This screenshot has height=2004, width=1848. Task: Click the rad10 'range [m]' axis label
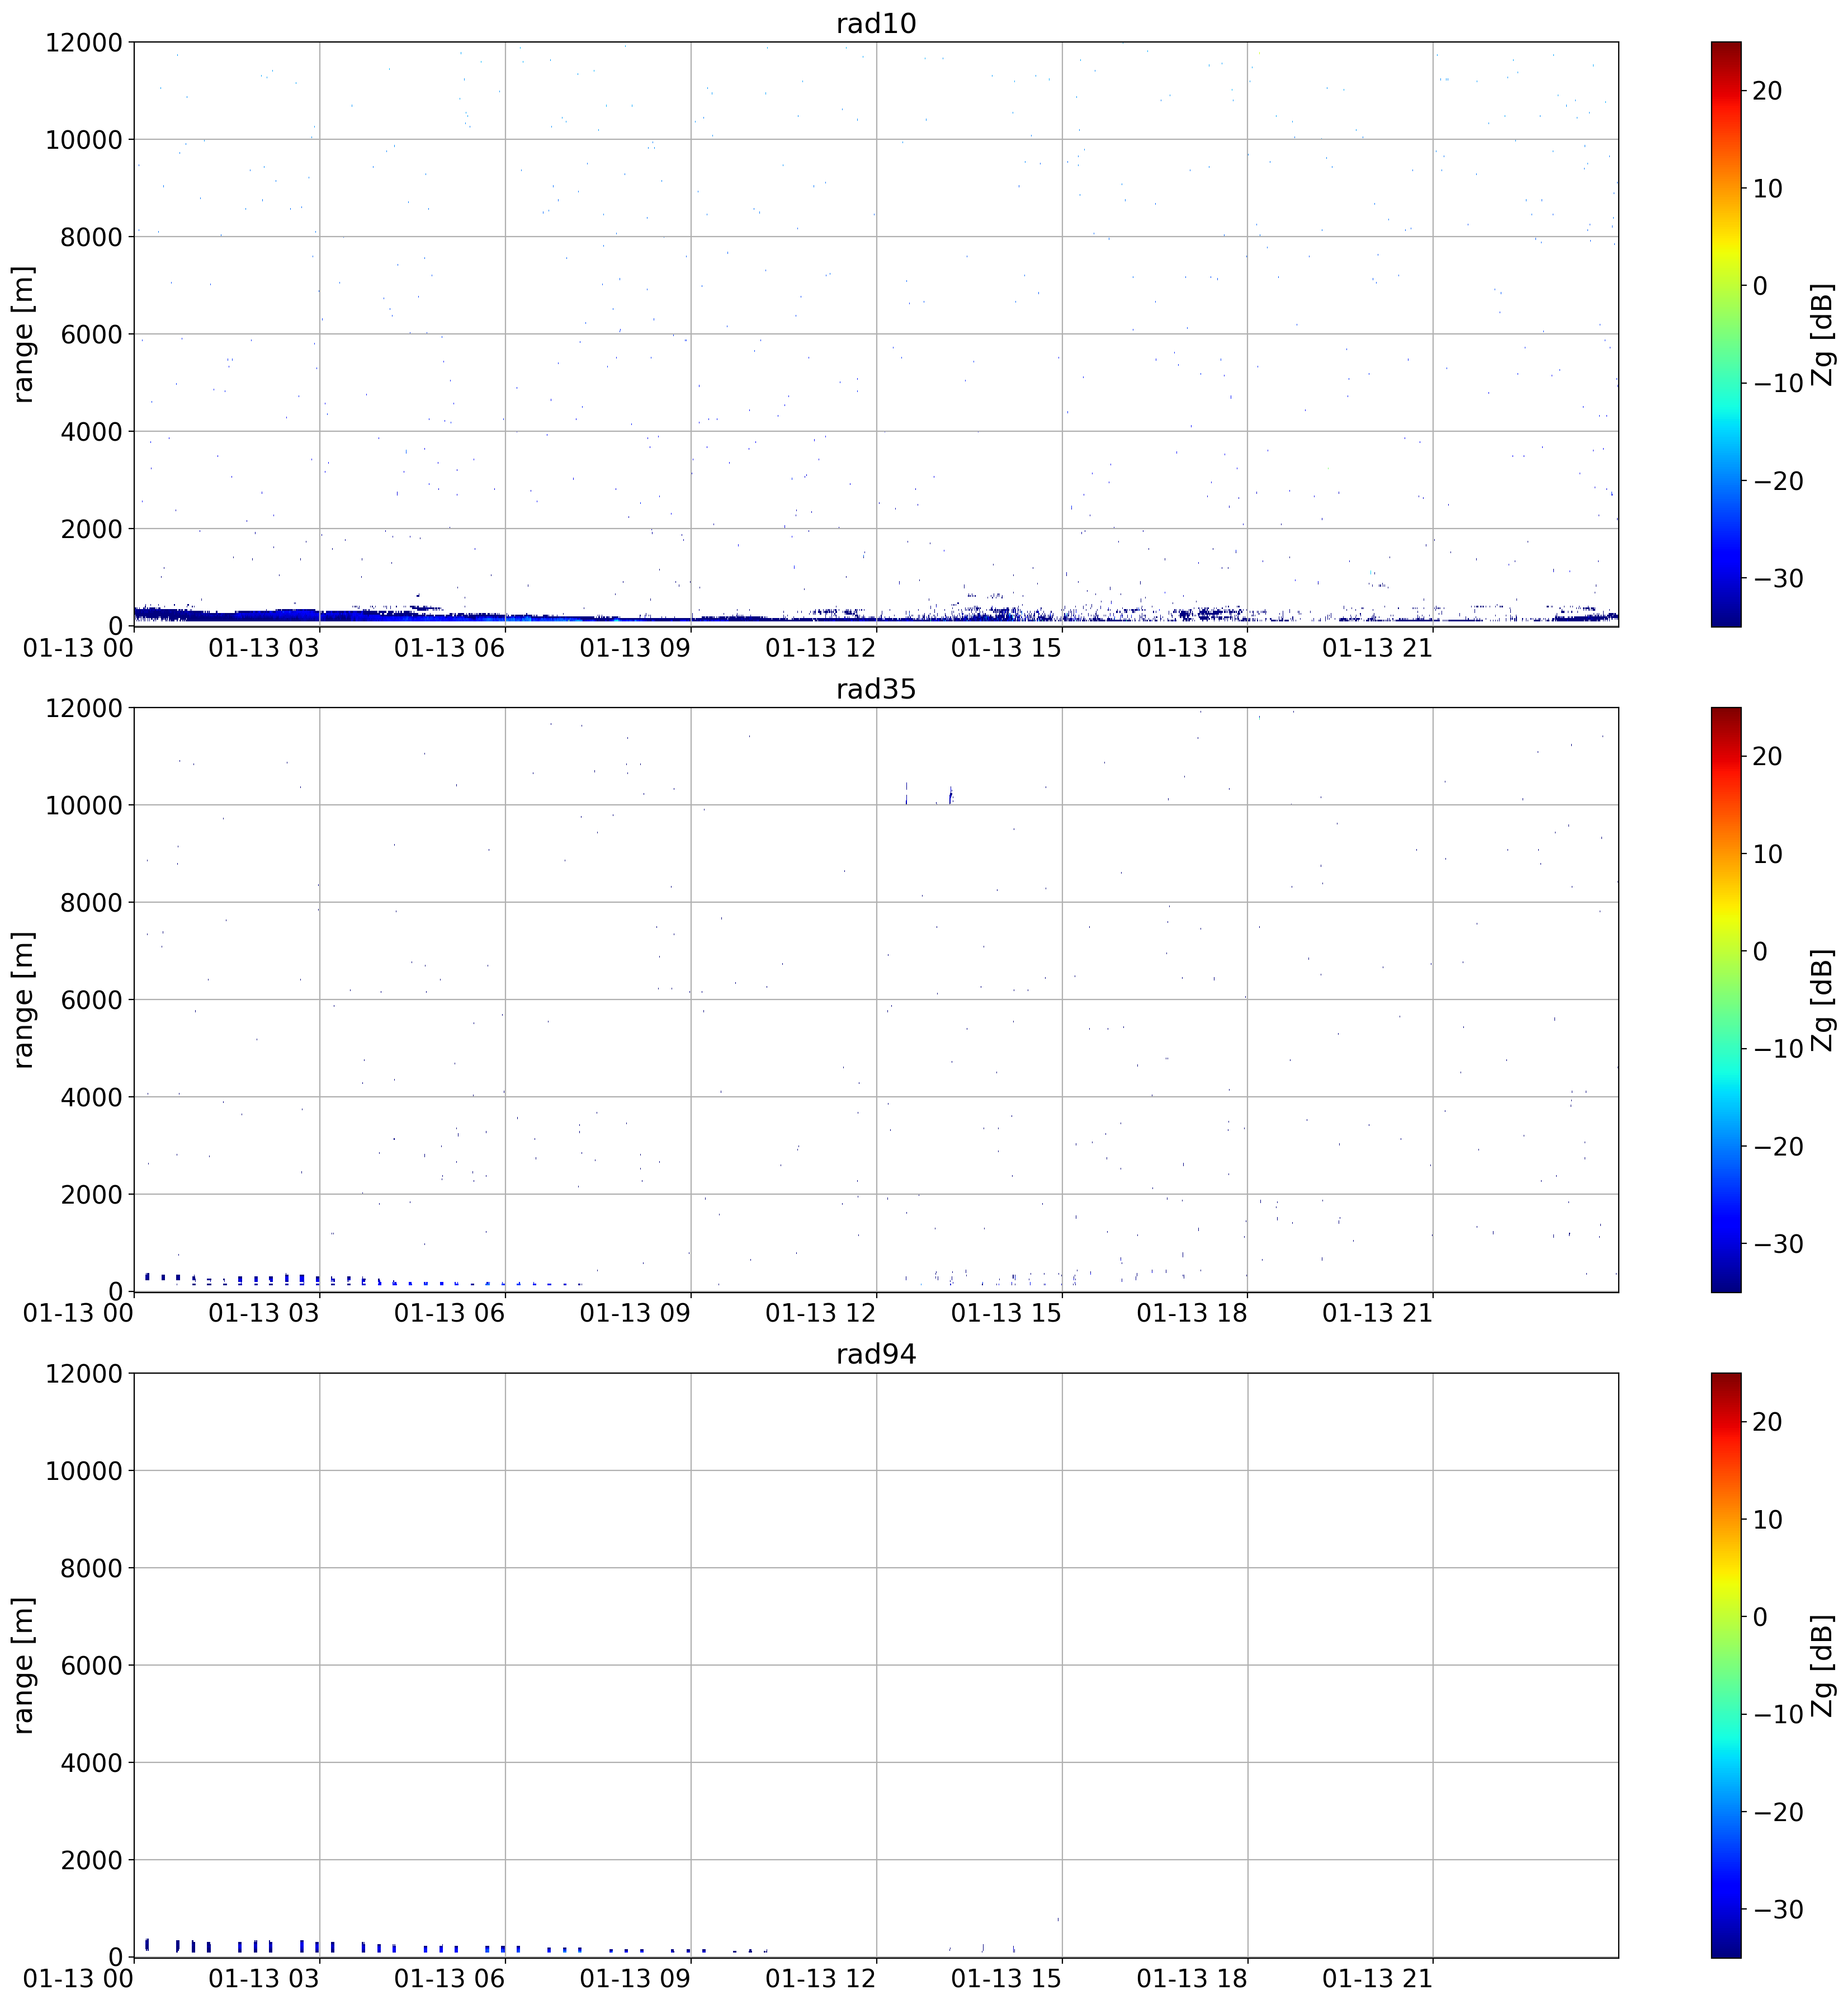pos(23,334)
